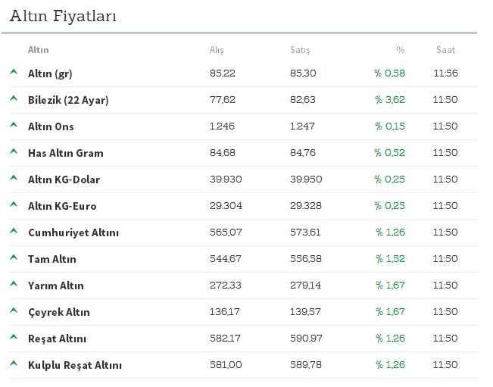Image resolution: width=493 pixels, height=387 pixels.
Task: Click the % 3,62 change value for Bilezik
Action: click(x=390, y=100)
